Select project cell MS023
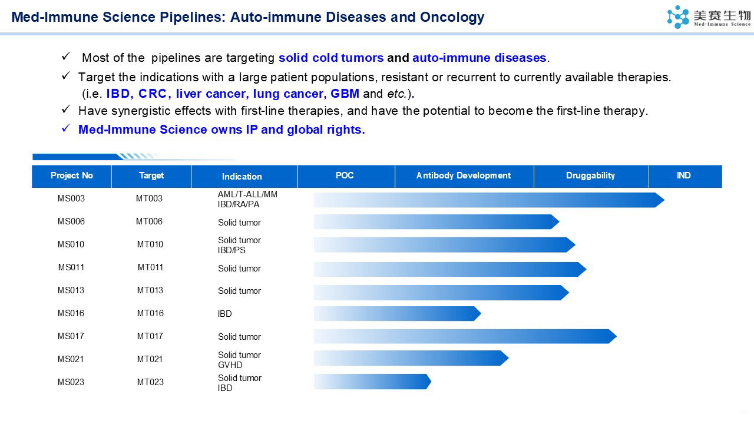 pyautogui.click(x=71, y=382)
